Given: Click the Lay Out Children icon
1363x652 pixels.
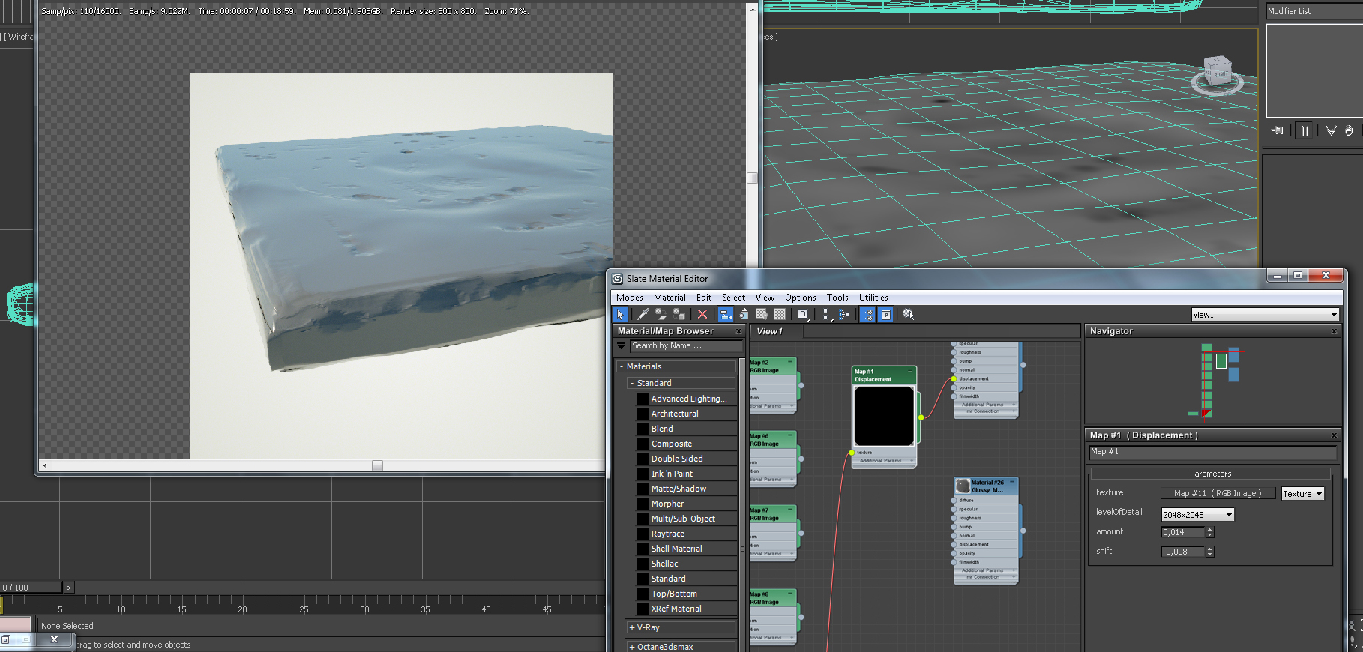Looking at the screenshot, I should pyautogui.click(x=843, y=315).
